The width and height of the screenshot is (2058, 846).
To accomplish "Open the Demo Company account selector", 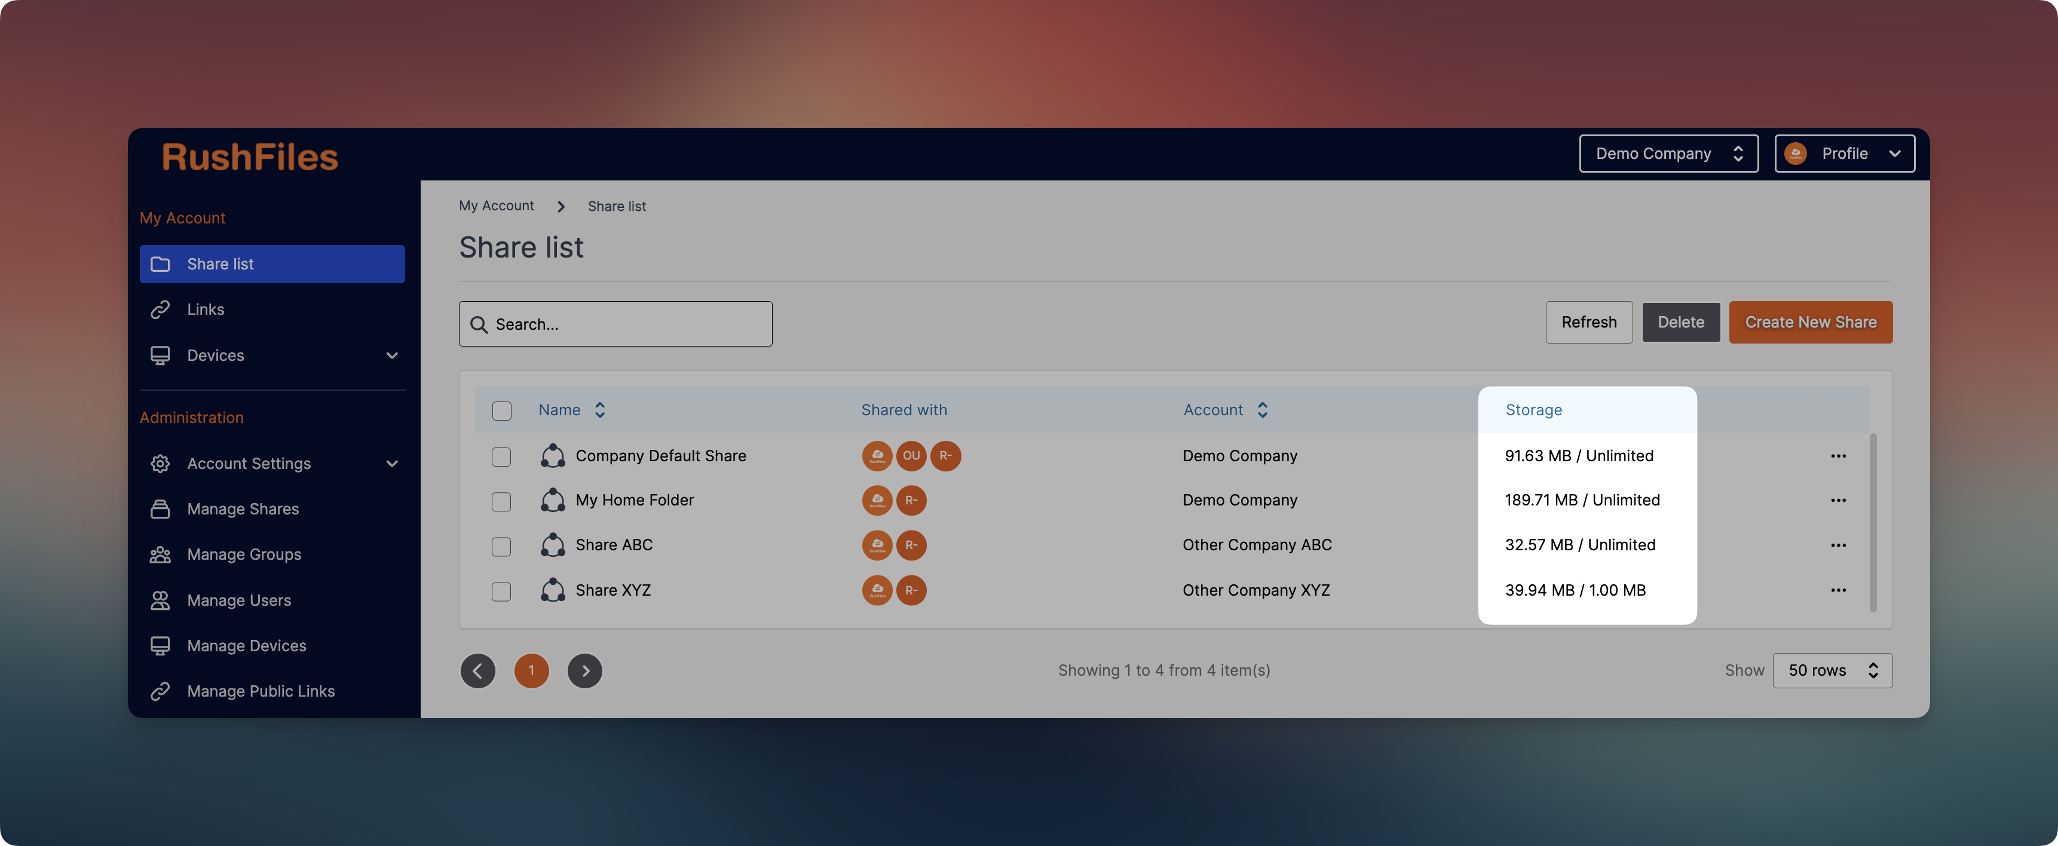I will click(x=1668, y=154).
